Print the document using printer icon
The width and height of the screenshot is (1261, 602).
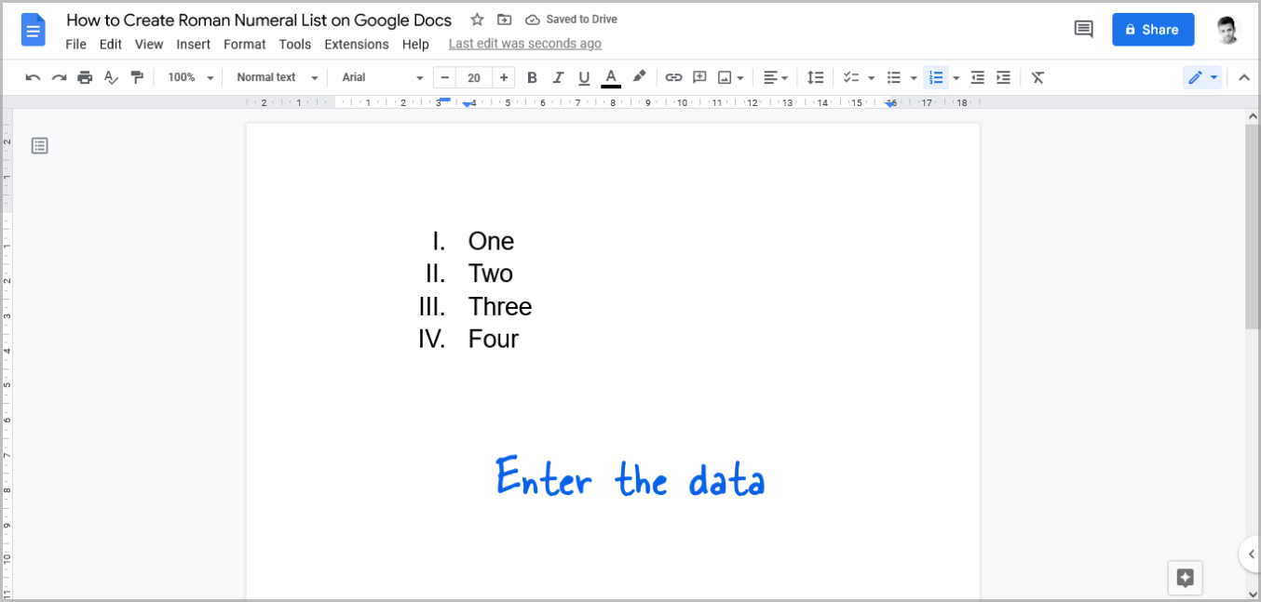click(x=85, y=77)
